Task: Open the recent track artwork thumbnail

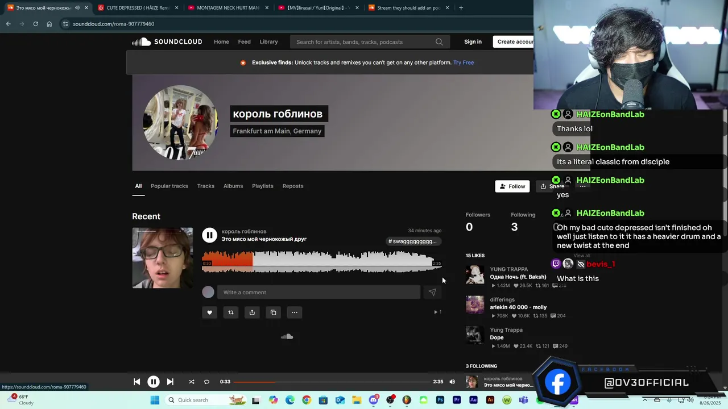Action: (x=163, y=258)
